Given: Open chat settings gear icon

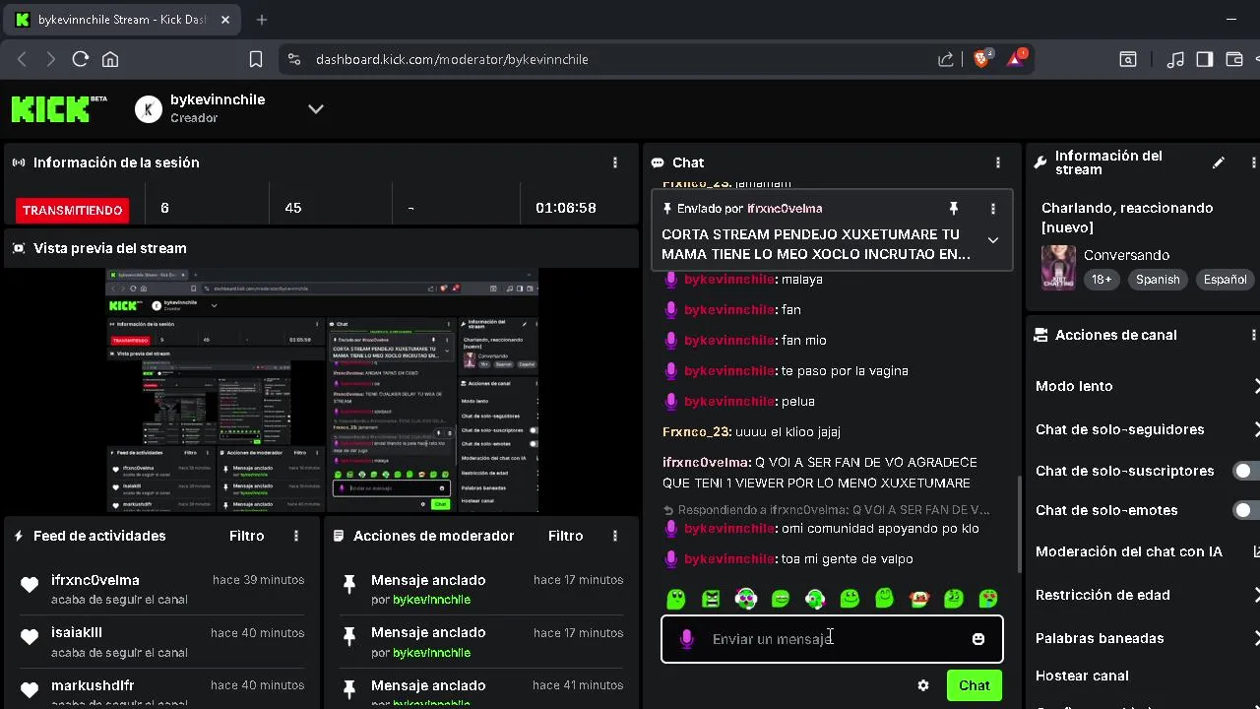Looking at the screenshot, I should tap(923, 685).
